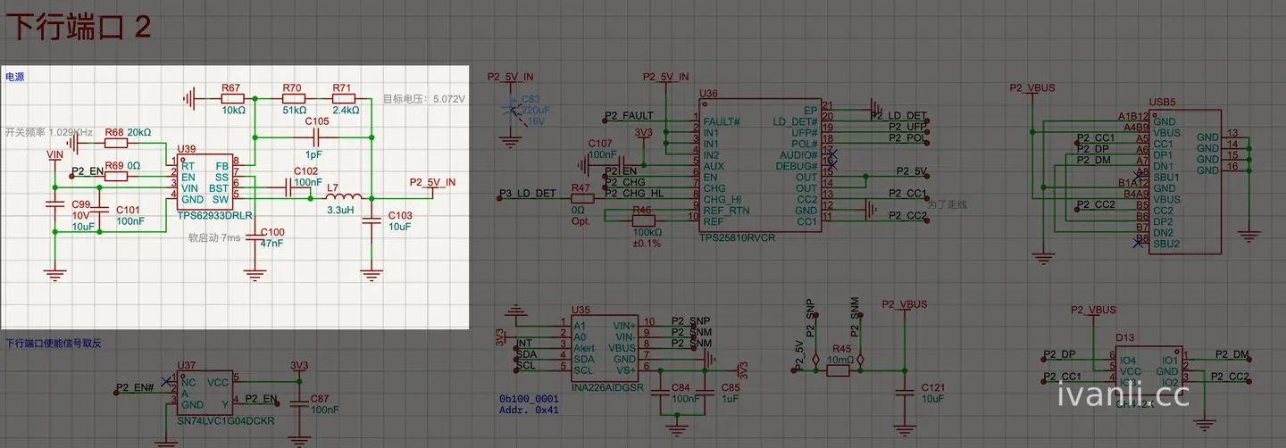The height and width of the screenshot is (448, 1286).
Task: Click the P2_DP label at USB5 pin A6
Action: [x=1092, y=148]
